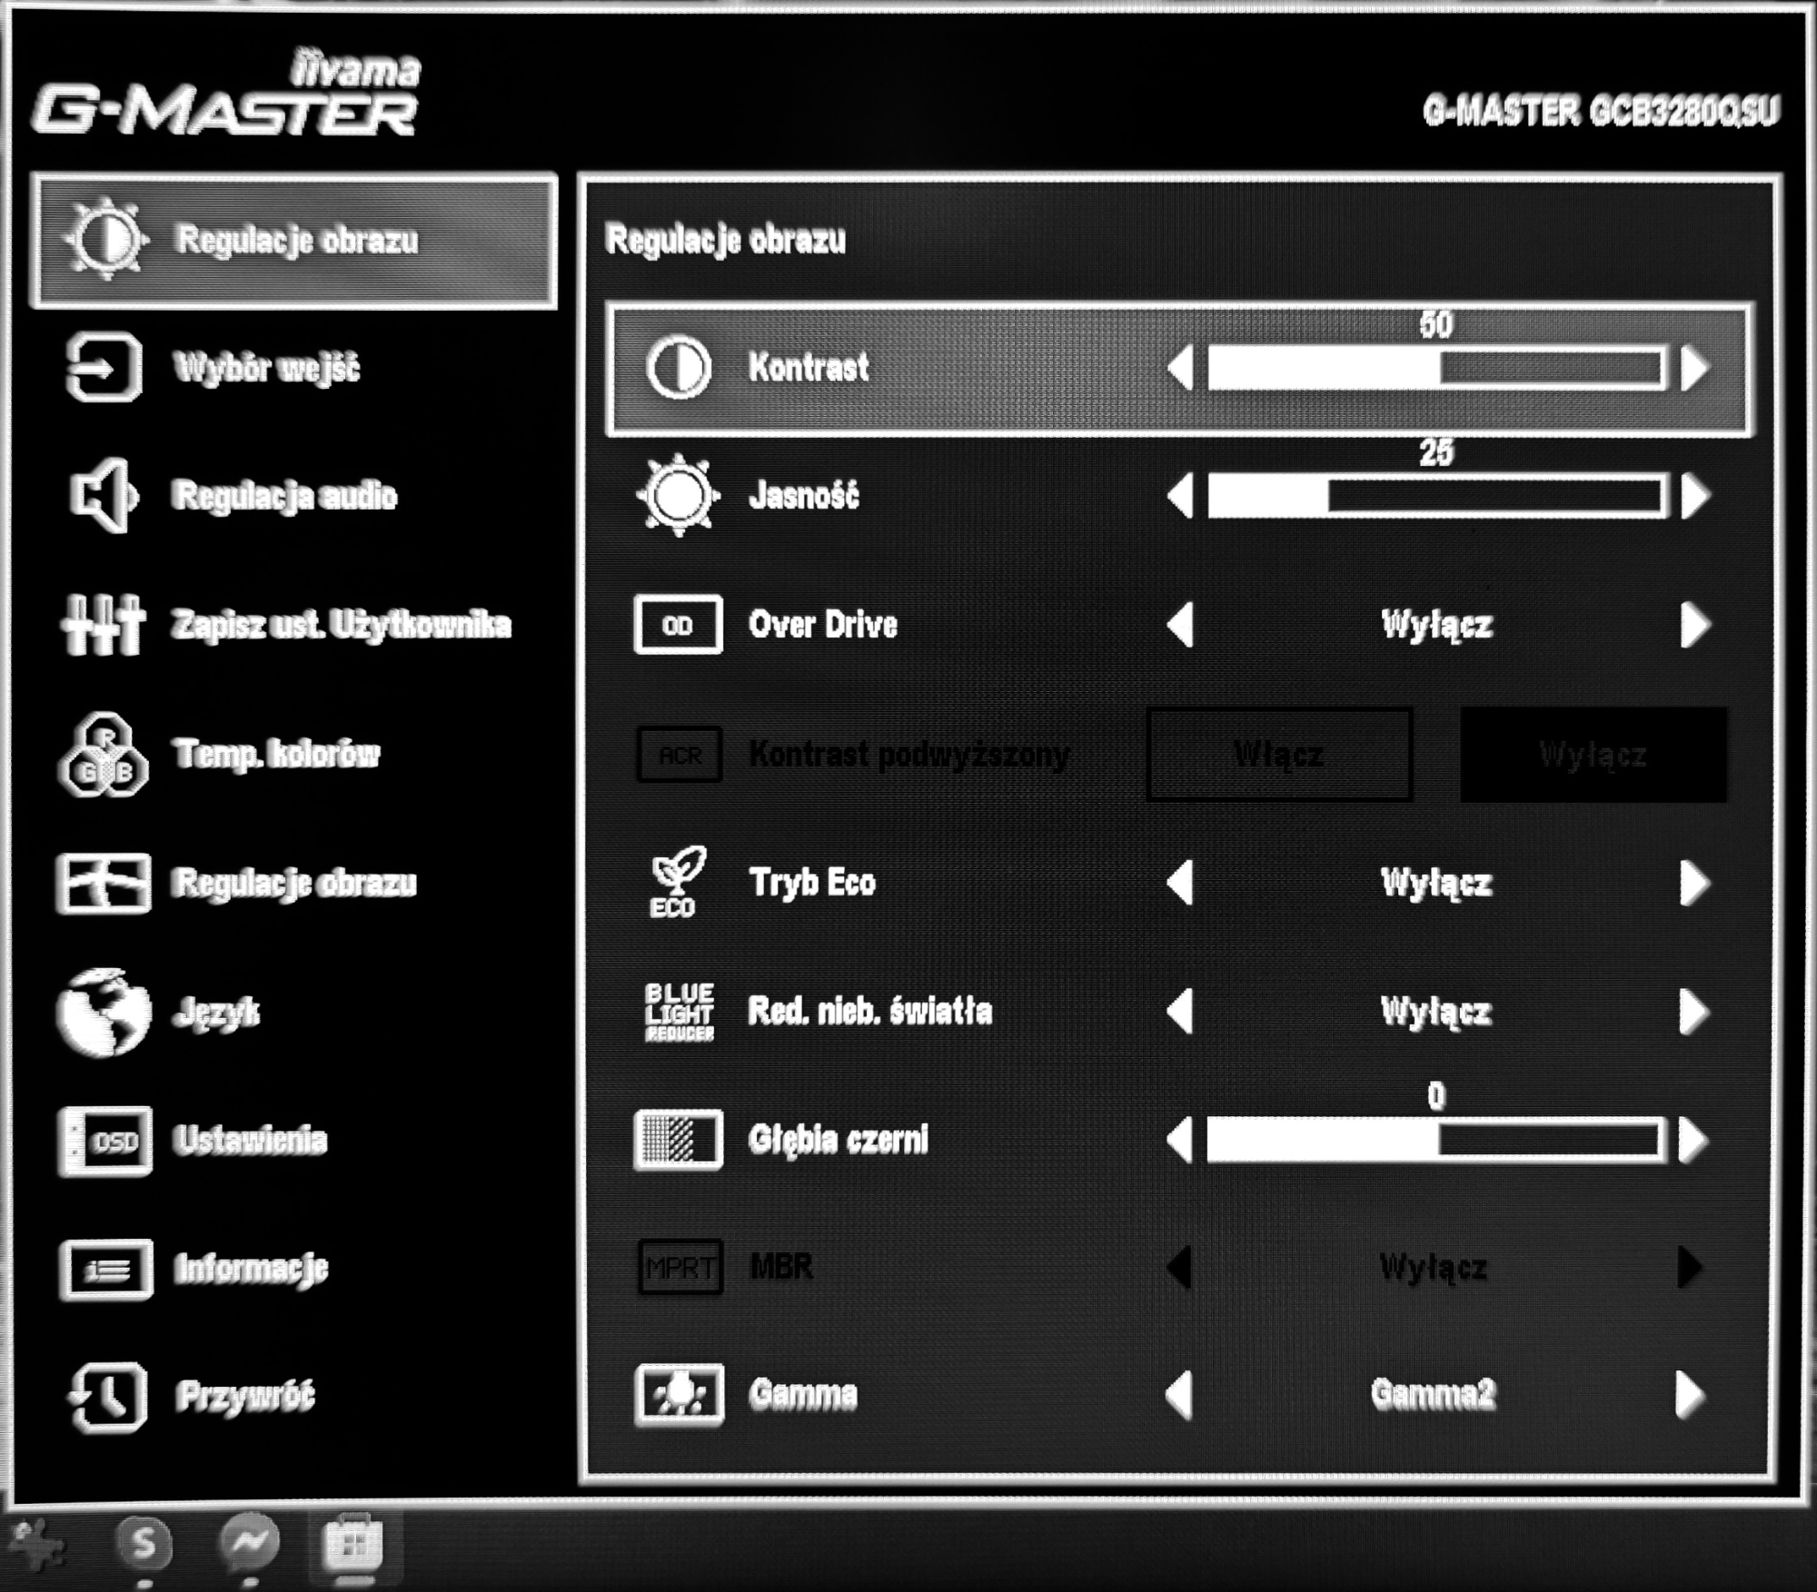Select Włącz for Kontrast podwyższony
This screenshot has width=1817, height=1592.
1279,755
